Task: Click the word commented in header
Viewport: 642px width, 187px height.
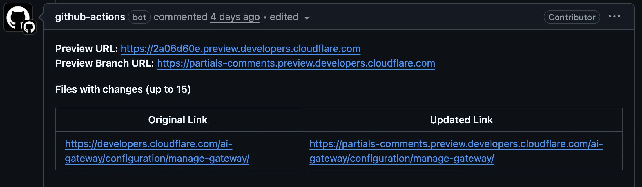Action: click(x=180, y=17)
